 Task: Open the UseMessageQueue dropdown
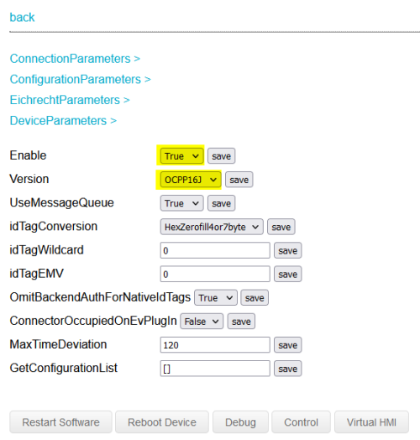181,203
